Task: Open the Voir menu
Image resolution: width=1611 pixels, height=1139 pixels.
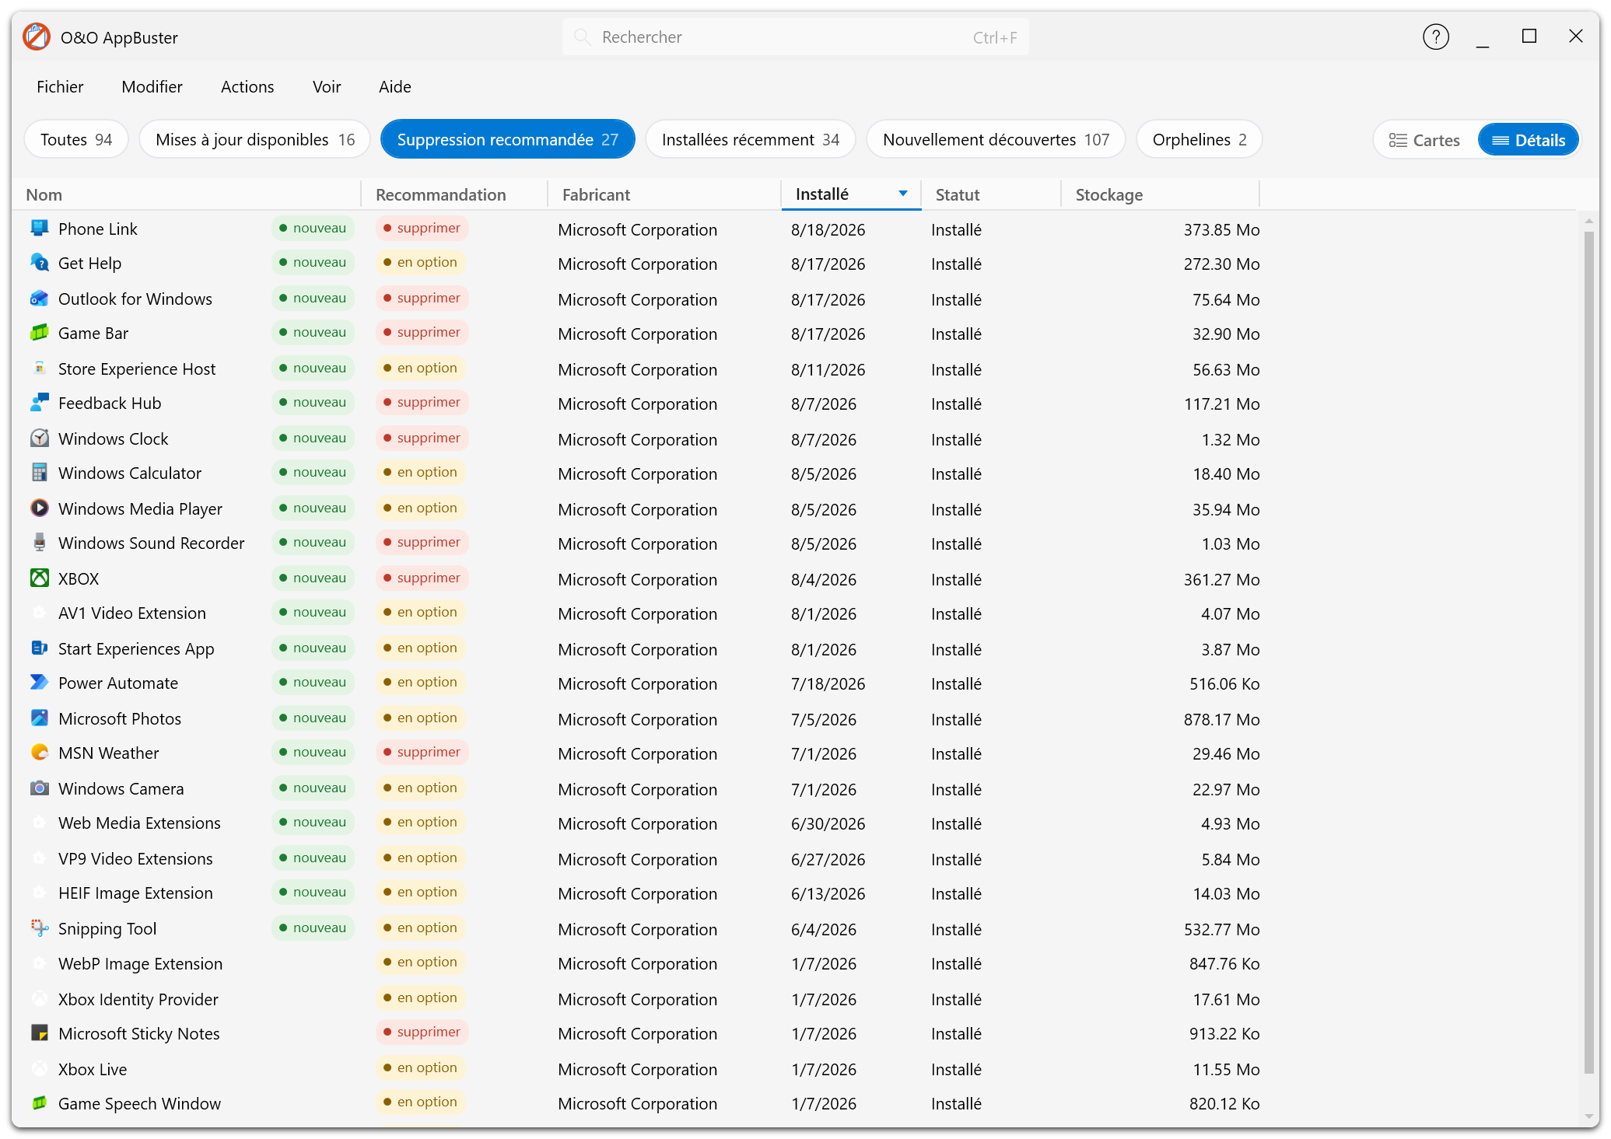Action: coord(327,86)
